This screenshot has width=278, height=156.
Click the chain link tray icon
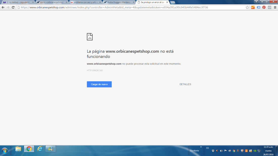coord(229,151)
